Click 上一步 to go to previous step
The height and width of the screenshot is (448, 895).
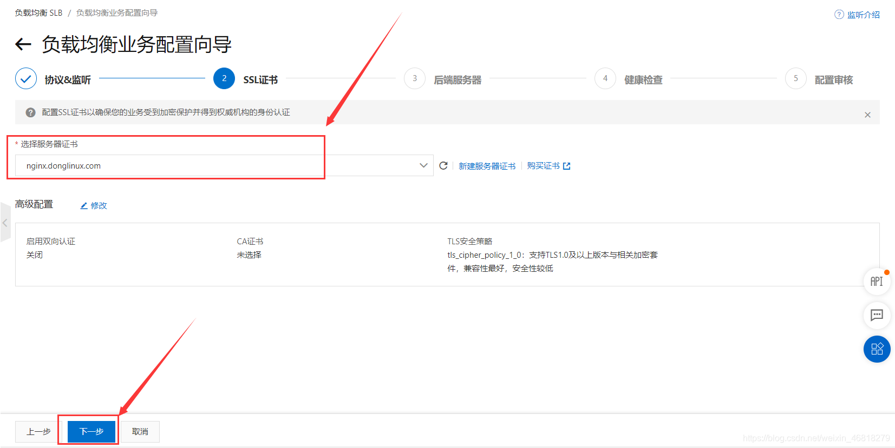[38, 431]
